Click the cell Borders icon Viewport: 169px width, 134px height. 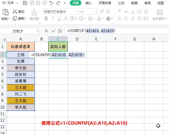pyautogui.click(x=72, y=19)
